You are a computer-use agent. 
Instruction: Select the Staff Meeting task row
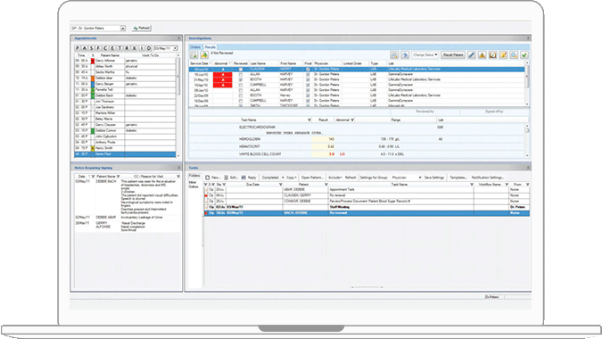click(x=367, y=207)
